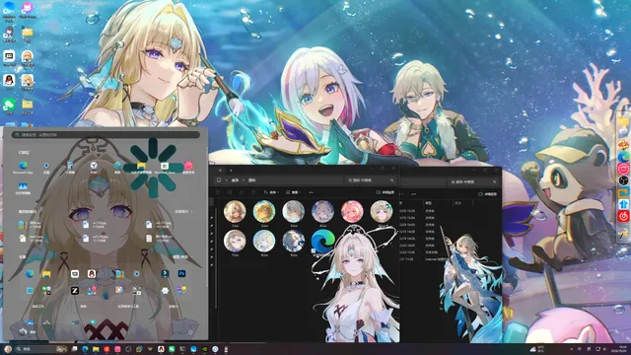The image size is (631, 355).
Task: Open the pink round app in Start pinned row
Action: click(188, 166)
